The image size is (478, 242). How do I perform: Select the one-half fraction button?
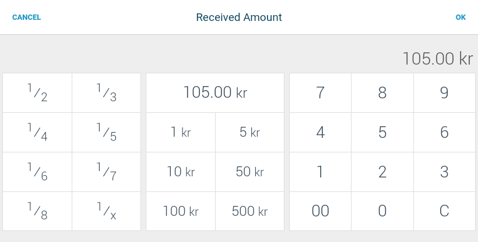coord(37,93)
